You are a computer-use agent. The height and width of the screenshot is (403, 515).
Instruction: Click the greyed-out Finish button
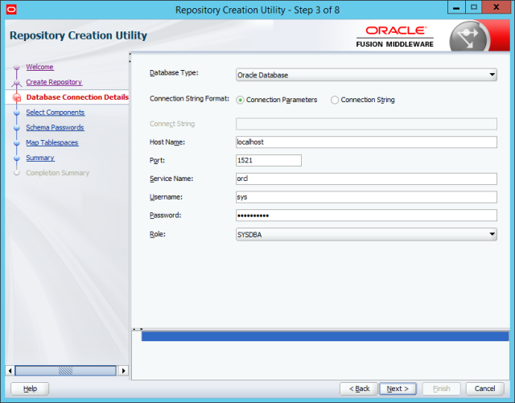pyautogui.click(x=442, y=389)
